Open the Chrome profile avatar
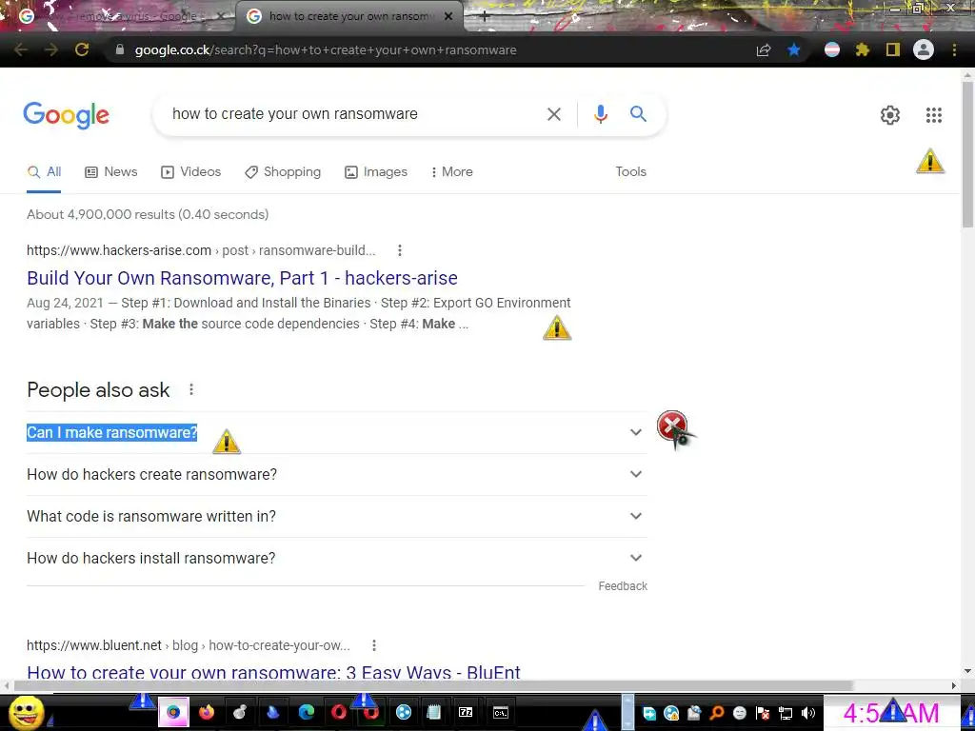Image resolution: width=975 pixels, height=731 pixels. 924,49
